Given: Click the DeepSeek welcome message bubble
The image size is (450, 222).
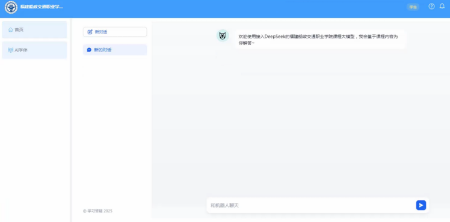Looking at the screenshot, I should 320,40.
